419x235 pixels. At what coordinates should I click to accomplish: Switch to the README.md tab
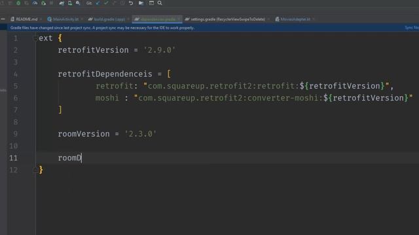click(27, 19)
